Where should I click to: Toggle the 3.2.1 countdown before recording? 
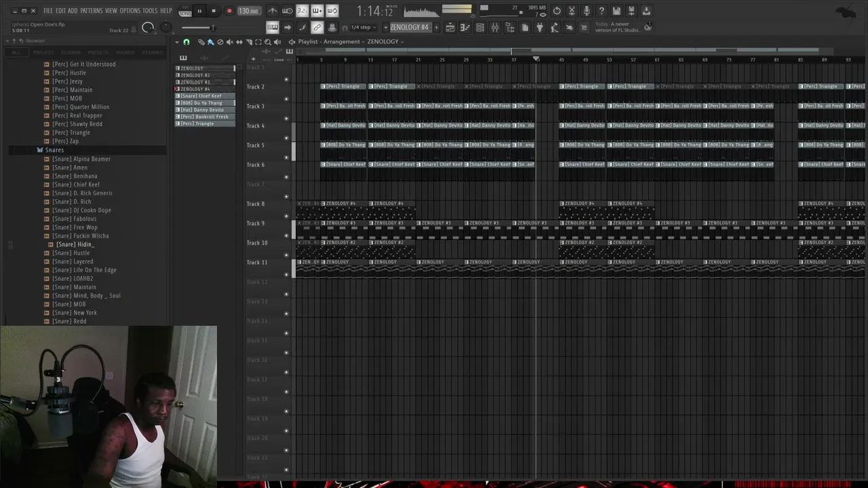tap(302, 11)
